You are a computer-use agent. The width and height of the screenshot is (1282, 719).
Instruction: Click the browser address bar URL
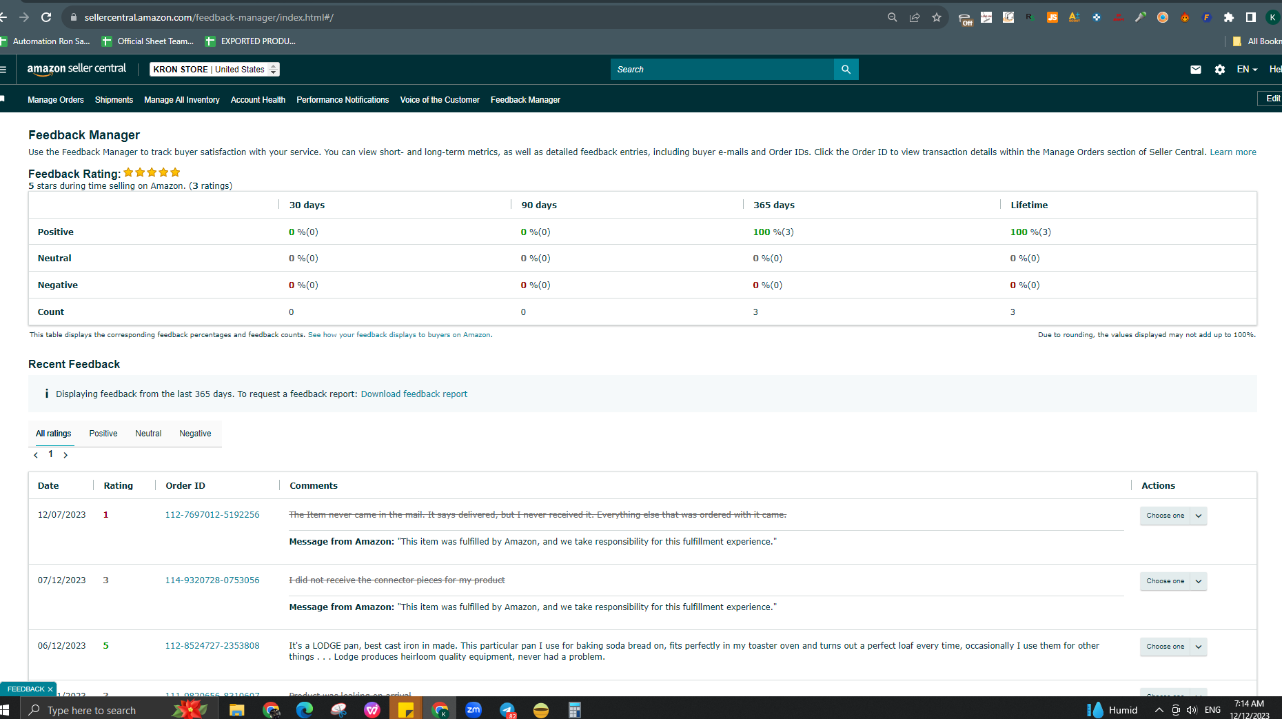(x=209, y=17)
